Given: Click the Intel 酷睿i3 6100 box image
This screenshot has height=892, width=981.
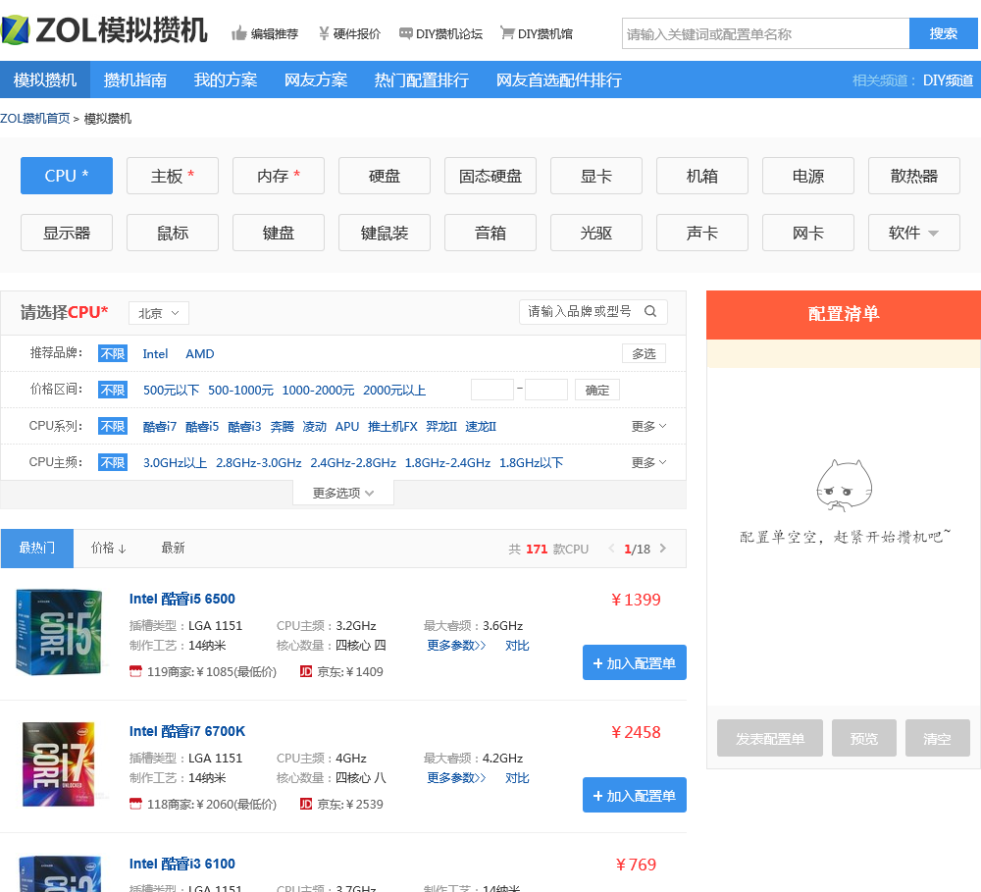Looking at the screenshot, I should point(60,873).
